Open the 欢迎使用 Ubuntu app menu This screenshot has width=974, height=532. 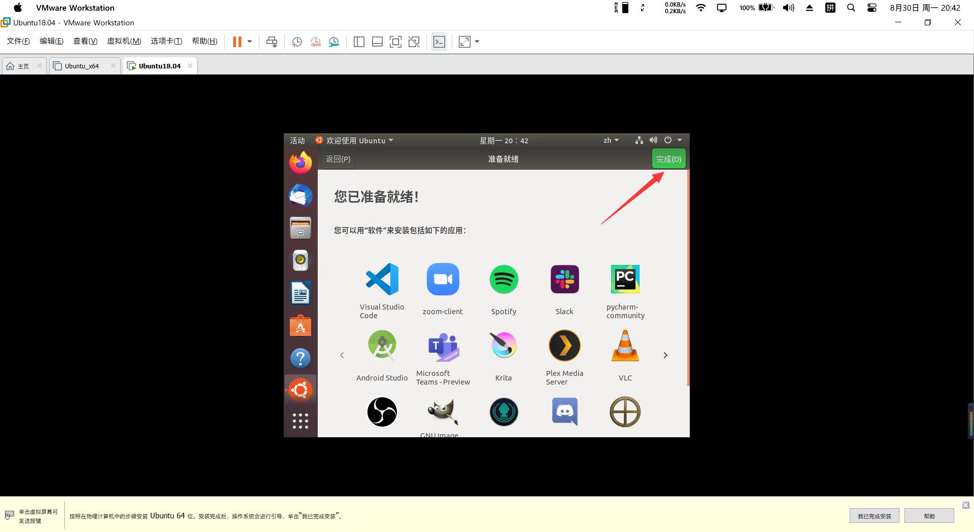tap(354, 140)
